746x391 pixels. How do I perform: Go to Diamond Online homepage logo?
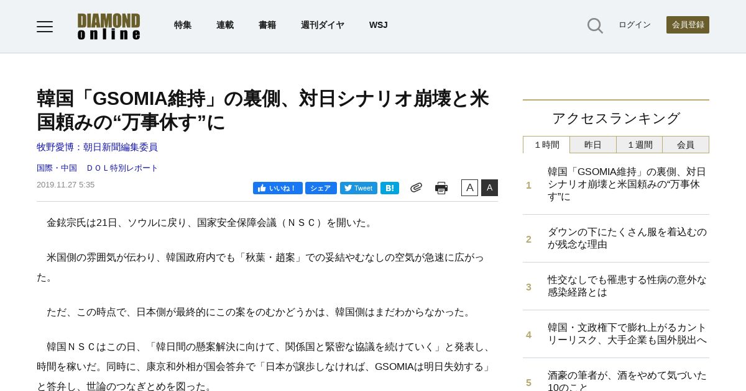109,26
